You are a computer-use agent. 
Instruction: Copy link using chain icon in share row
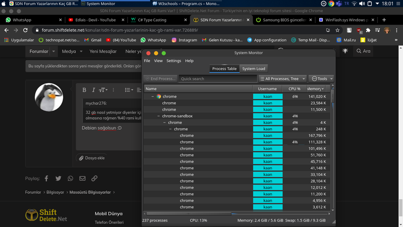(x=94, y=178)
